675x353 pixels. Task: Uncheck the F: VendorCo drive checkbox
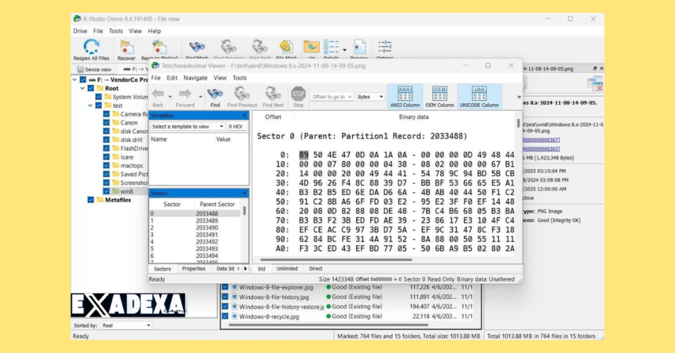[83, 80]
